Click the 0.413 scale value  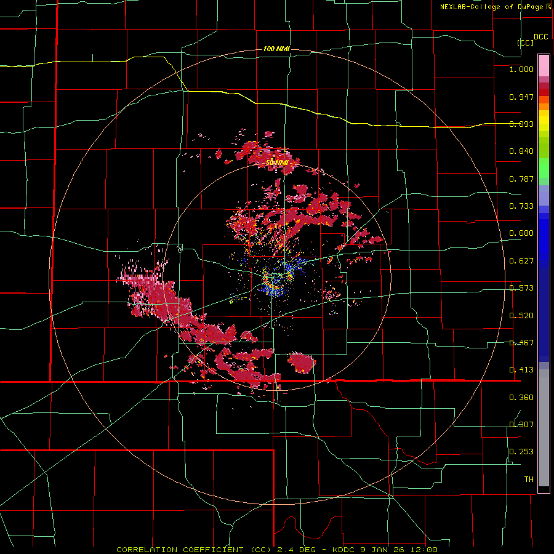click(521, 370)
